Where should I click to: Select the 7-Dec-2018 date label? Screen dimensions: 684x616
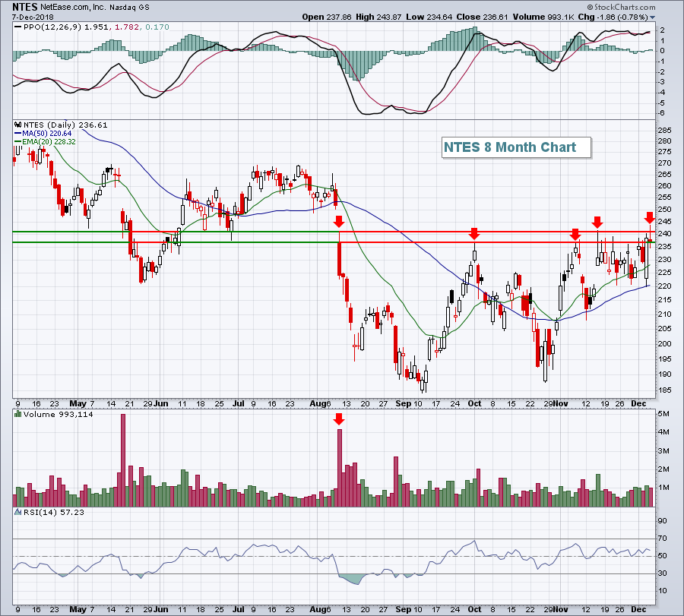33,17
